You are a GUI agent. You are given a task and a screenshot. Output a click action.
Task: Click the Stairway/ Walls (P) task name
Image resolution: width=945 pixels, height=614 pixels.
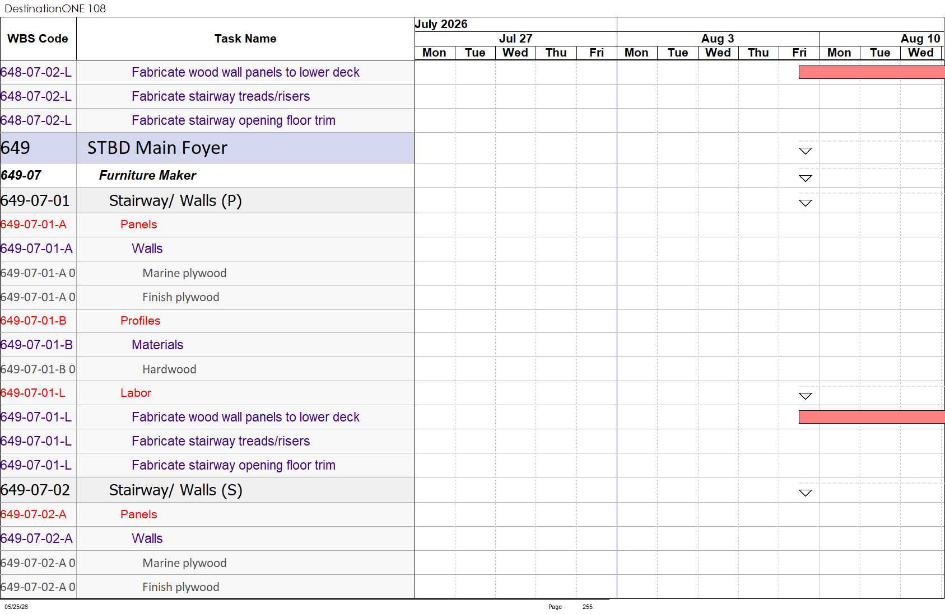(x=175, y=200)
